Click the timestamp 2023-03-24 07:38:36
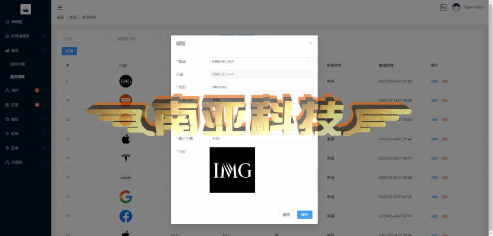Viewport: 493px width, 236px height. [x=395, y=101]
